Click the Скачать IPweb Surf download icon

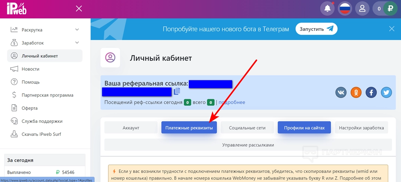click(14, 134)
